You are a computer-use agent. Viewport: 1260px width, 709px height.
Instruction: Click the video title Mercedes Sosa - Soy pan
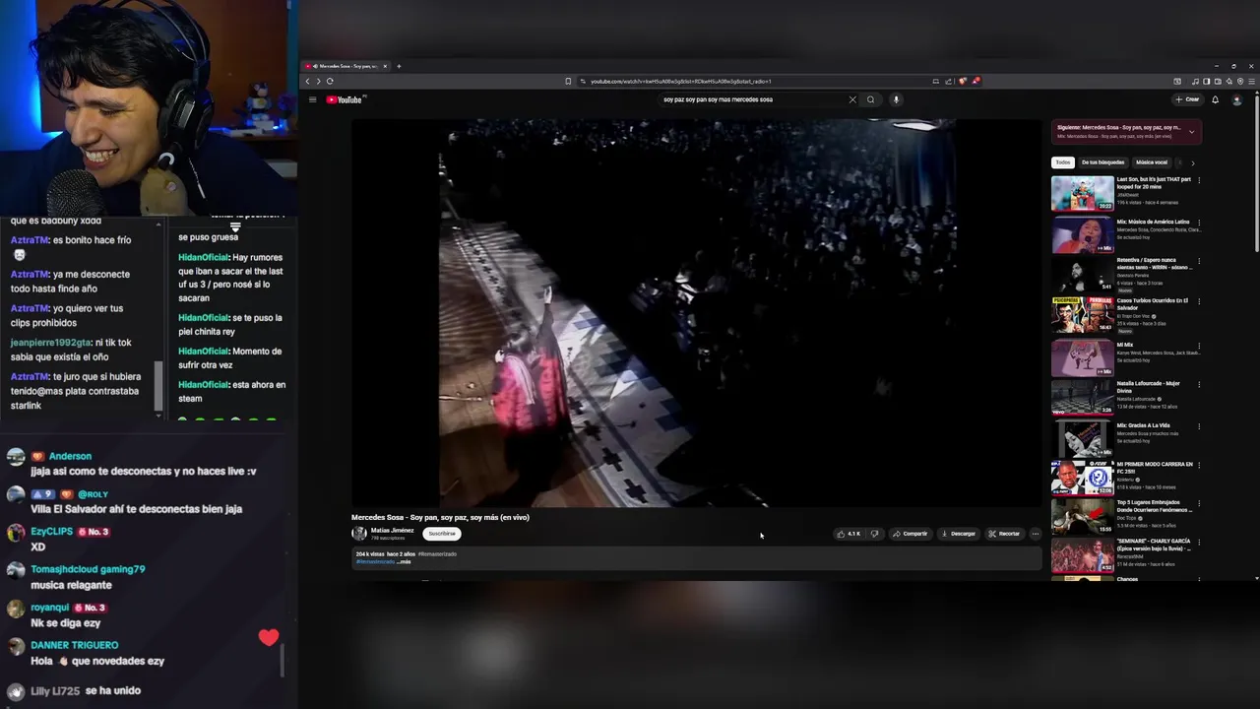440,517
